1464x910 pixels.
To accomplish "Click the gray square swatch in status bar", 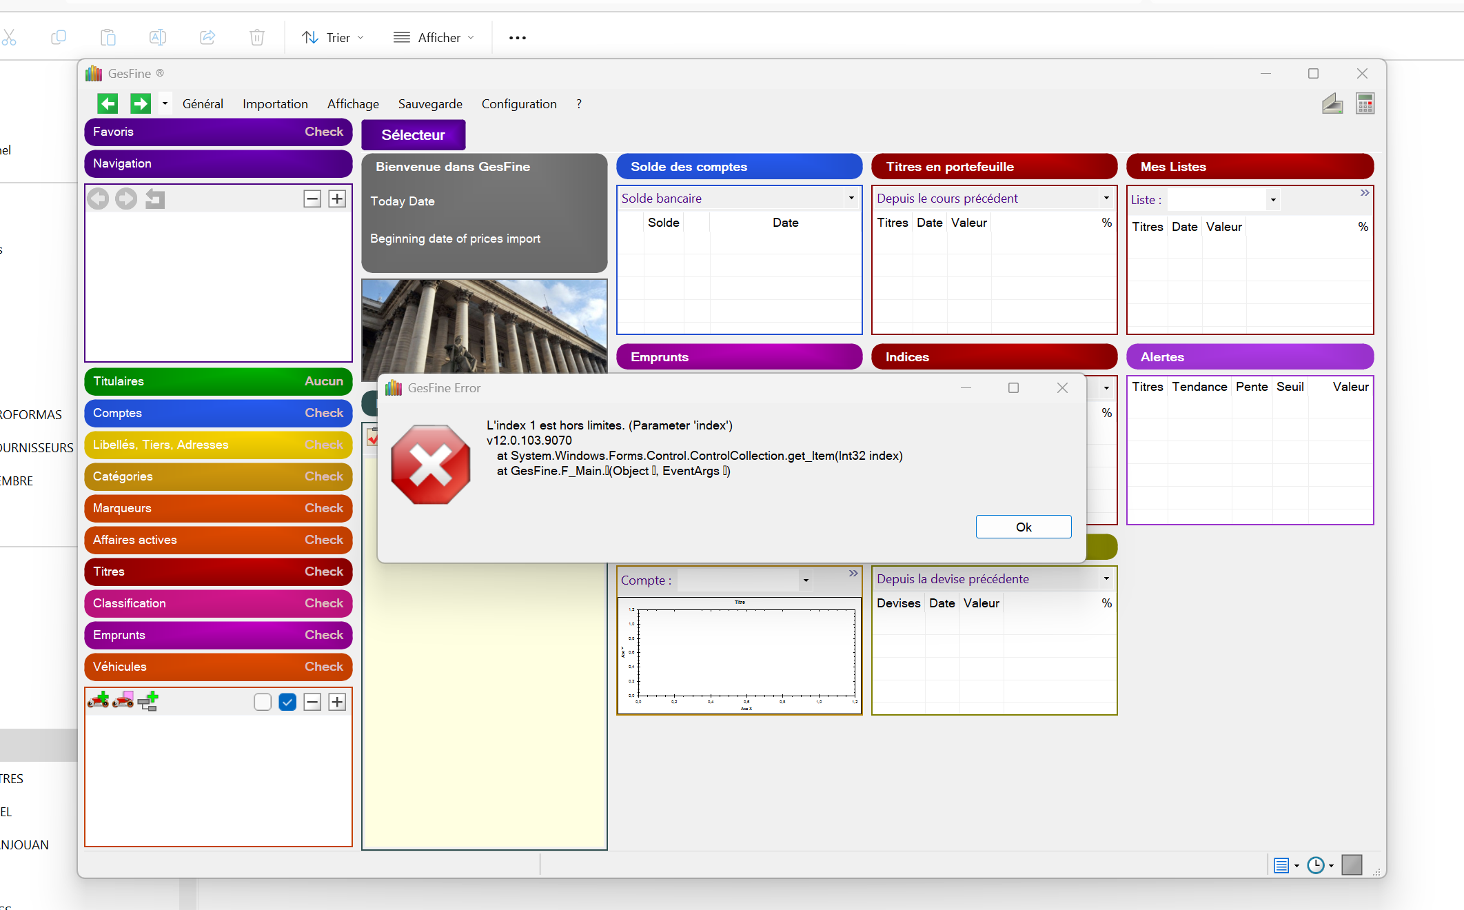I will (1352, 865).
